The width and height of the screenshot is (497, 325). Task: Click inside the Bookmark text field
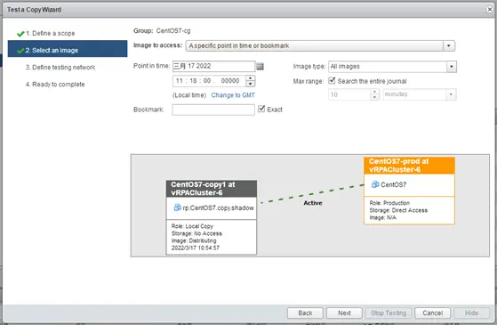click(213, 110)
